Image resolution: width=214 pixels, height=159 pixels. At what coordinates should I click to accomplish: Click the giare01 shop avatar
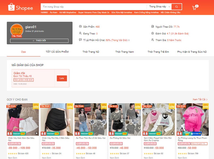[16, 30]
